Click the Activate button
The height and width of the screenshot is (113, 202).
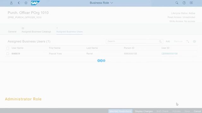176,111
